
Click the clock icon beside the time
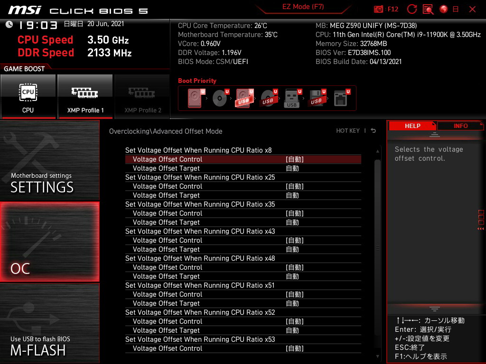coord(9,25)
